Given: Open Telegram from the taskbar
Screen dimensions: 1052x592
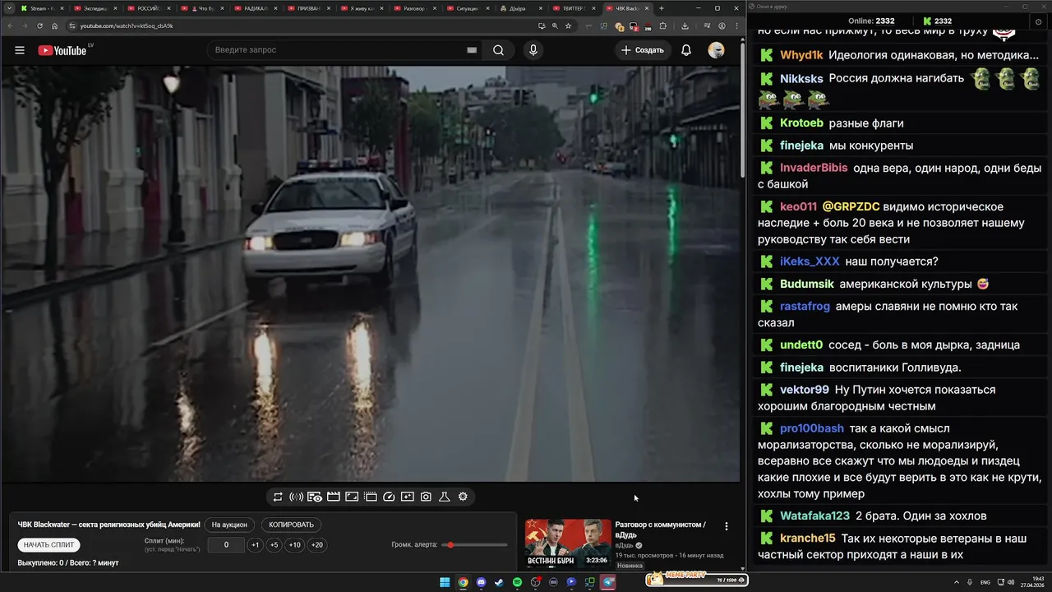Looking at the screenshot, I should pyautogui.click(x=607, y=582).
